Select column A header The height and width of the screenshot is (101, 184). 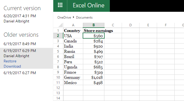click(x=73, y=25)
